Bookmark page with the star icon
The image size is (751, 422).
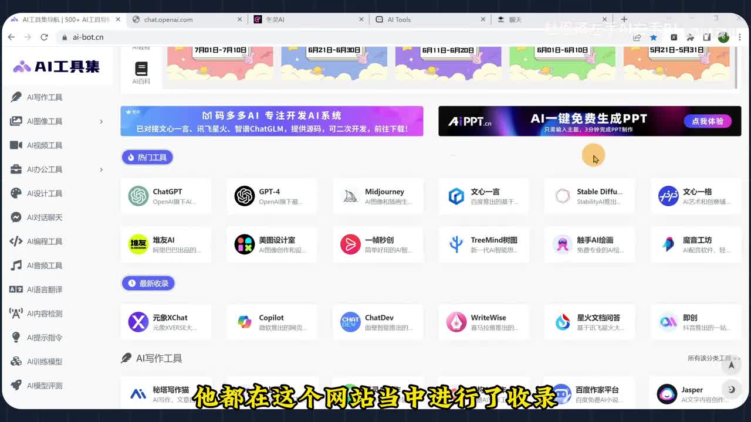[x=654, y=37]
